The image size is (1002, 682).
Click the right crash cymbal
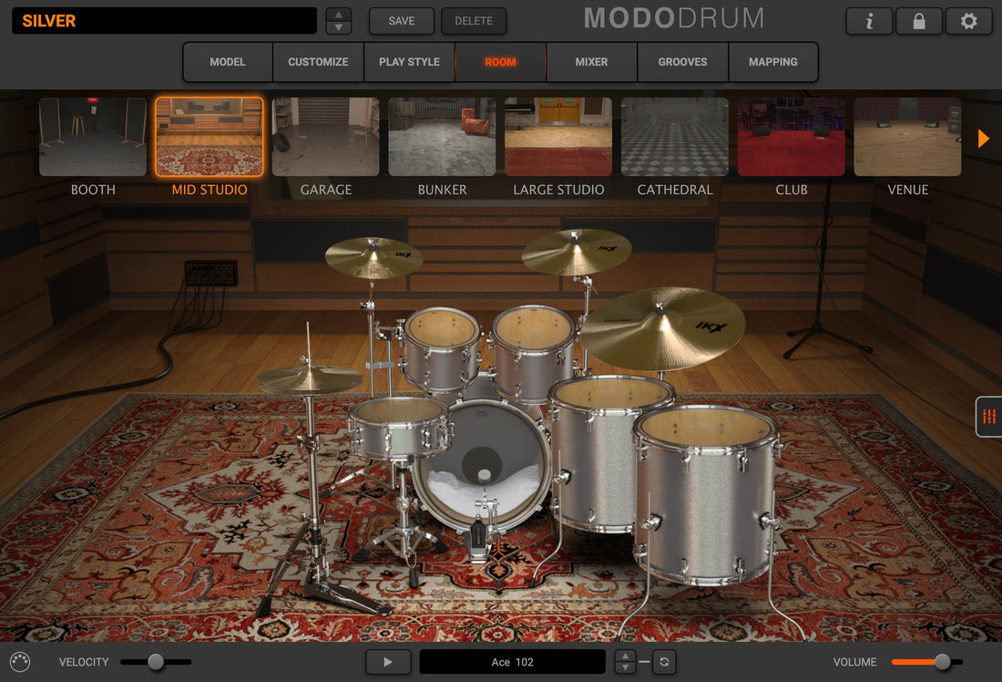(x=577, y=252)
